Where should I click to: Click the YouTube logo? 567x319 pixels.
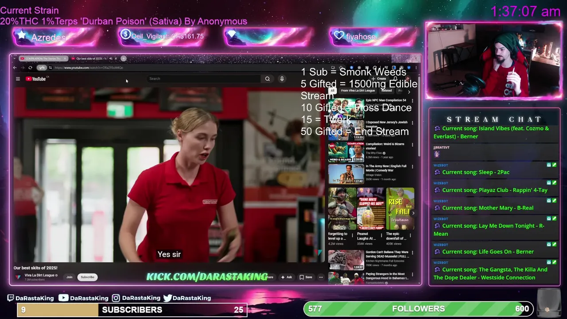(36, 79)
